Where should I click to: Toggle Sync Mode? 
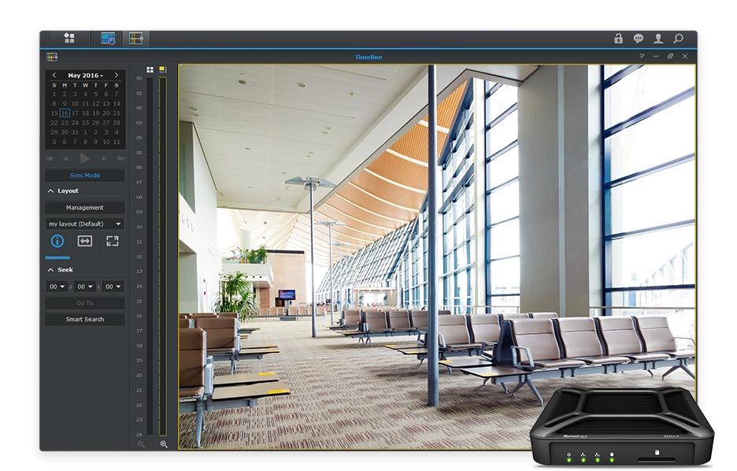pyautogui.click(x=85, y=176)
